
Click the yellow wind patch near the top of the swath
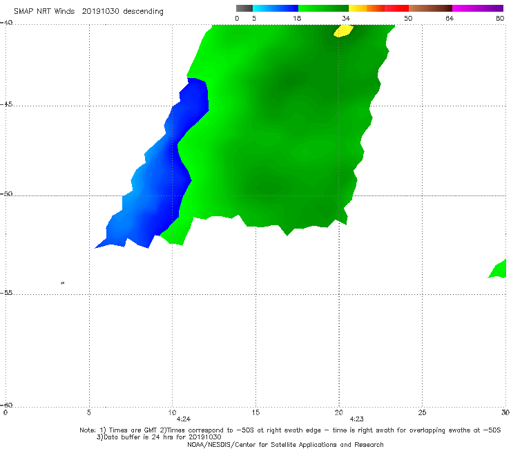(343, 31)
